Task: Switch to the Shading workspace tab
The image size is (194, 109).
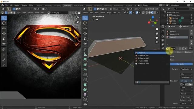Action: point(89,5)
